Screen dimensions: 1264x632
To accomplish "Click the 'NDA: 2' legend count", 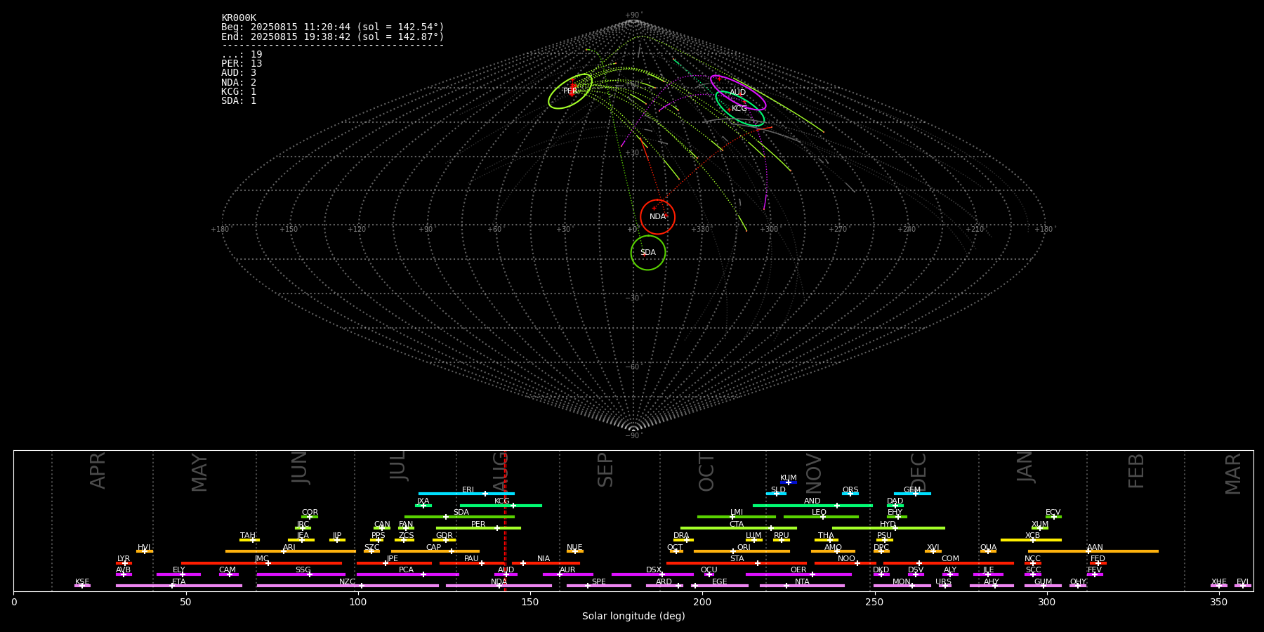I will tap(239, 82).
